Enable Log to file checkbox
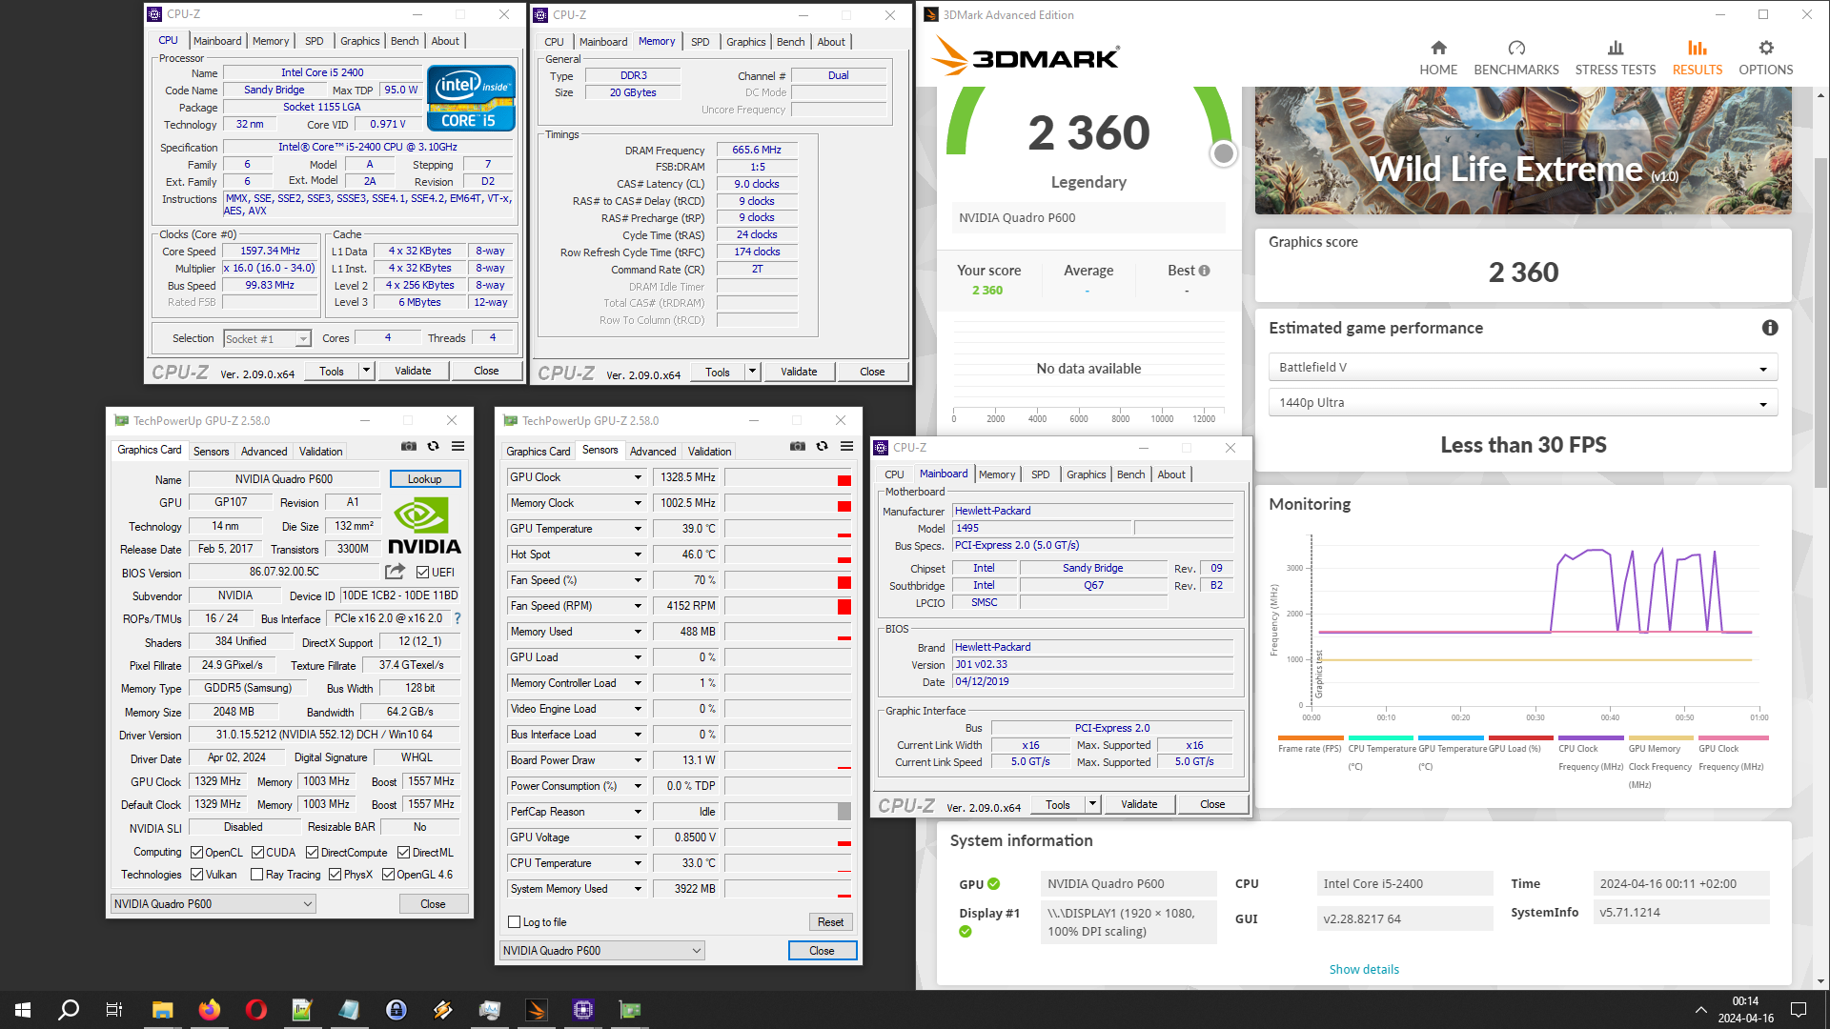 (x=515, y=922)
